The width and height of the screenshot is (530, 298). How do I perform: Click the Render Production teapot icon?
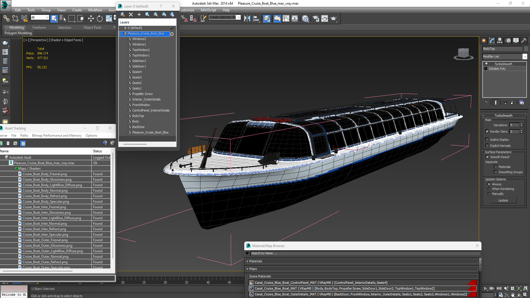pos(334,18)
